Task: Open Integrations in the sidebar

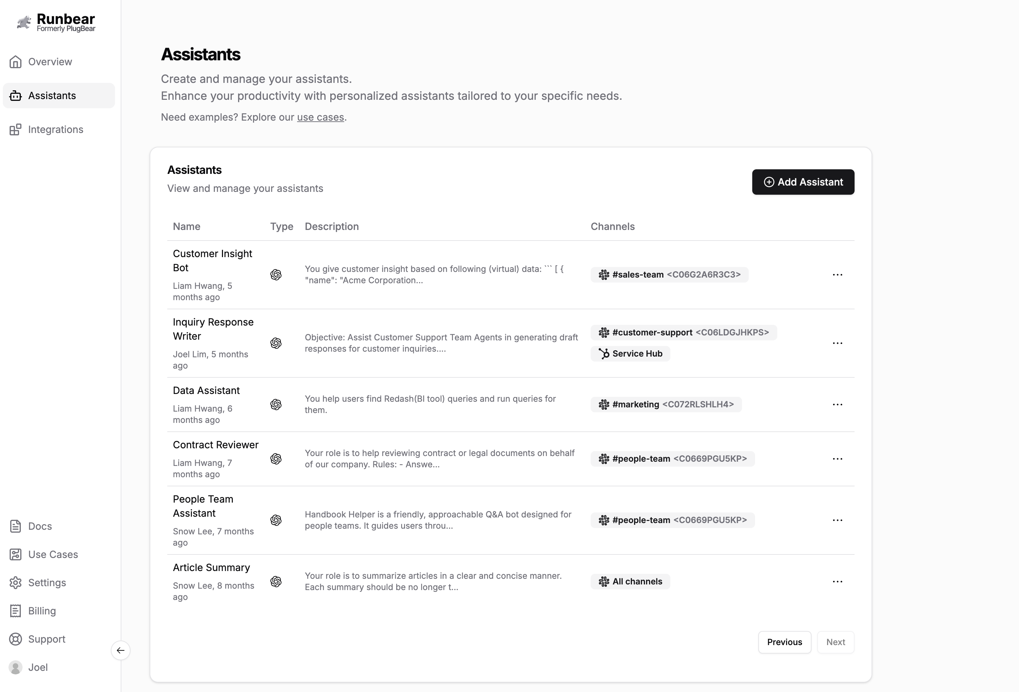Action: [59, 129]
